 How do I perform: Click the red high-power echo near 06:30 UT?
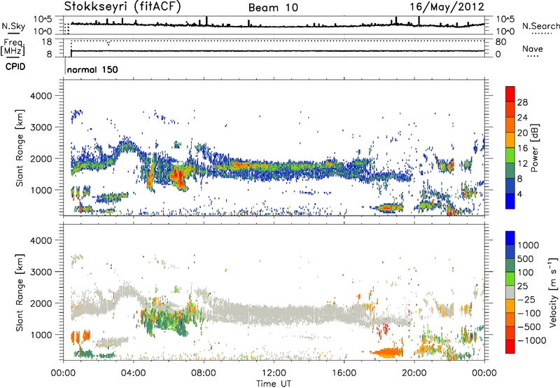pyautogui.click(x=178, y=177)
